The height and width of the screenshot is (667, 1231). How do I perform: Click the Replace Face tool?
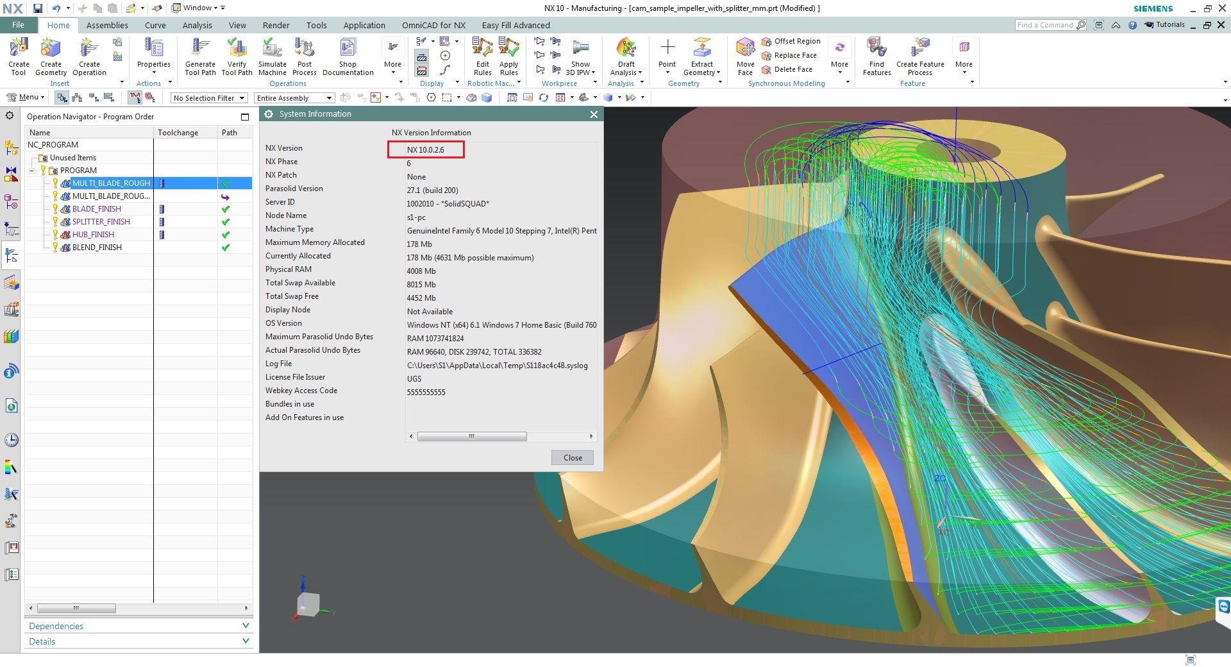[789, 55]
